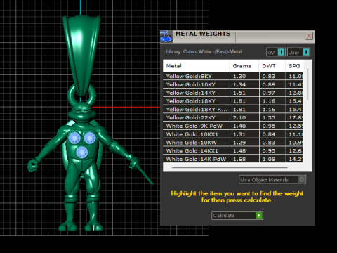Click the SPG column header

[294, 66]
